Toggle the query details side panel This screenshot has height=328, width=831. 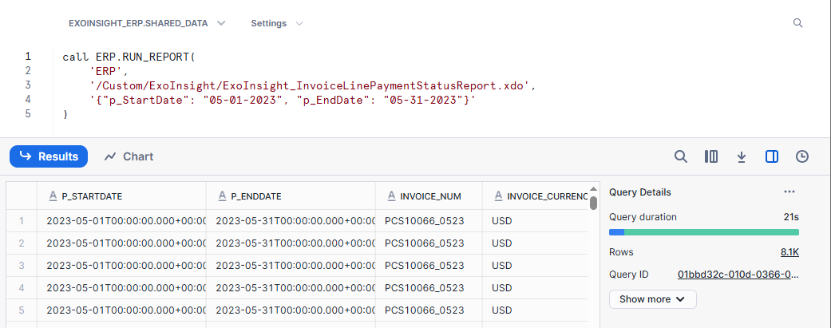772,156
